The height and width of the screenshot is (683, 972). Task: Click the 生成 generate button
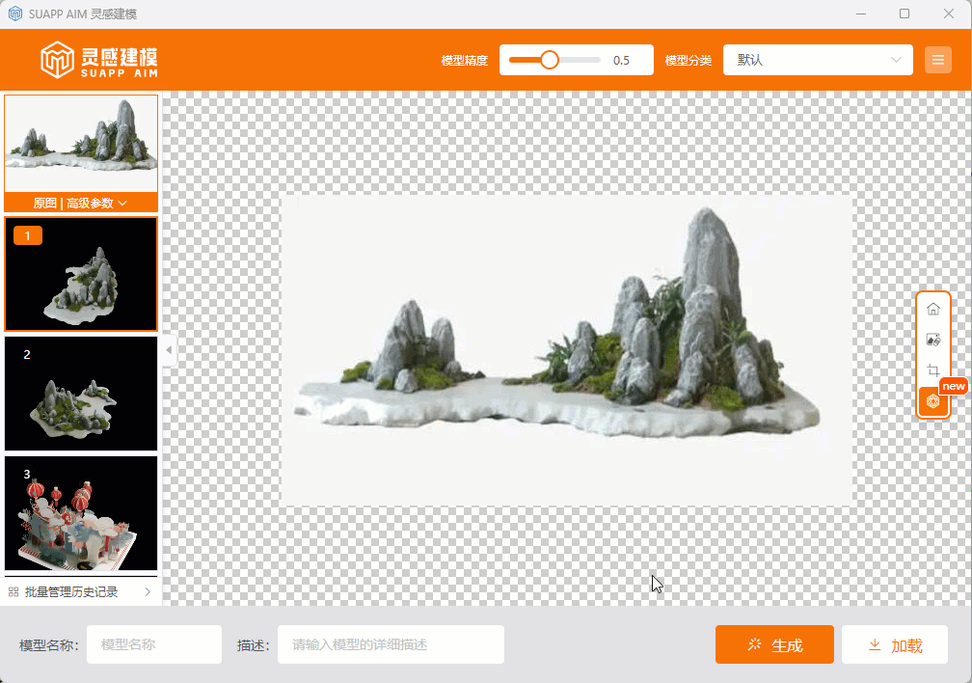coord(774,645)
